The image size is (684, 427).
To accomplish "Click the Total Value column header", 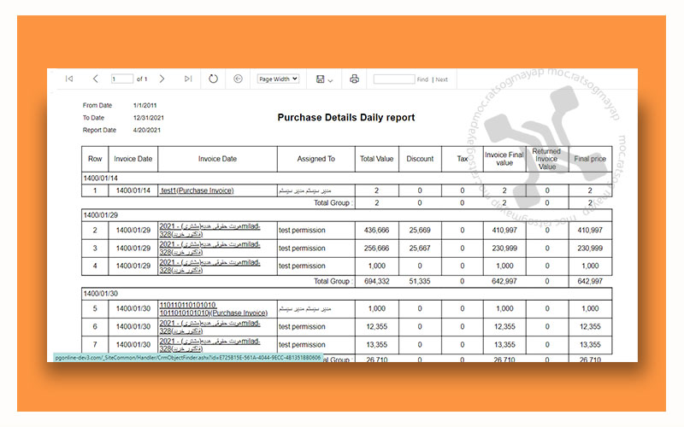I will 376,159.
